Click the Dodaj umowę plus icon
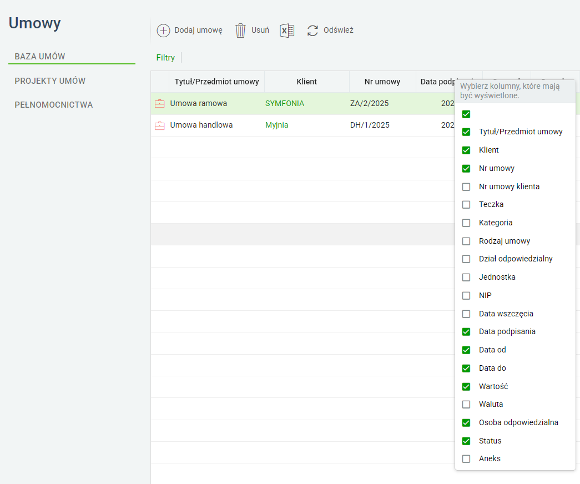 pyautogui.click(x=163, y=31)
